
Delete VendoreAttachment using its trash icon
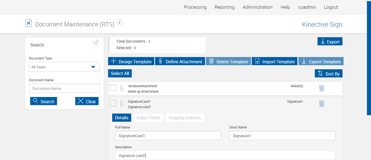(322, 88)
